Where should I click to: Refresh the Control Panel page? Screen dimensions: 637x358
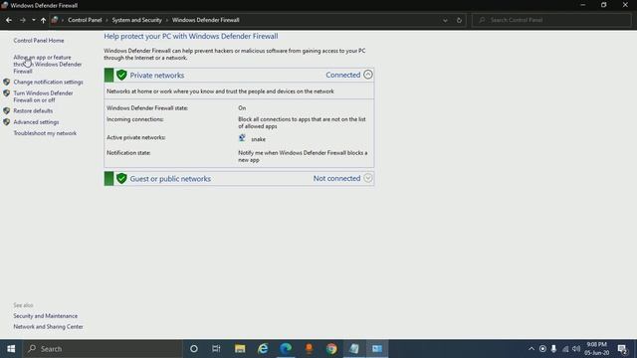click(459, 20)
